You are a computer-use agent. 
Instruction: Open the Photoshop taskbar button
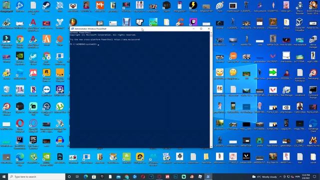coord(175,176)
